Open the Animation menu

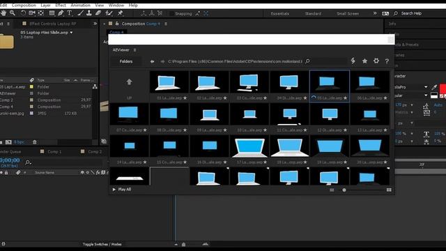[80, 5]
